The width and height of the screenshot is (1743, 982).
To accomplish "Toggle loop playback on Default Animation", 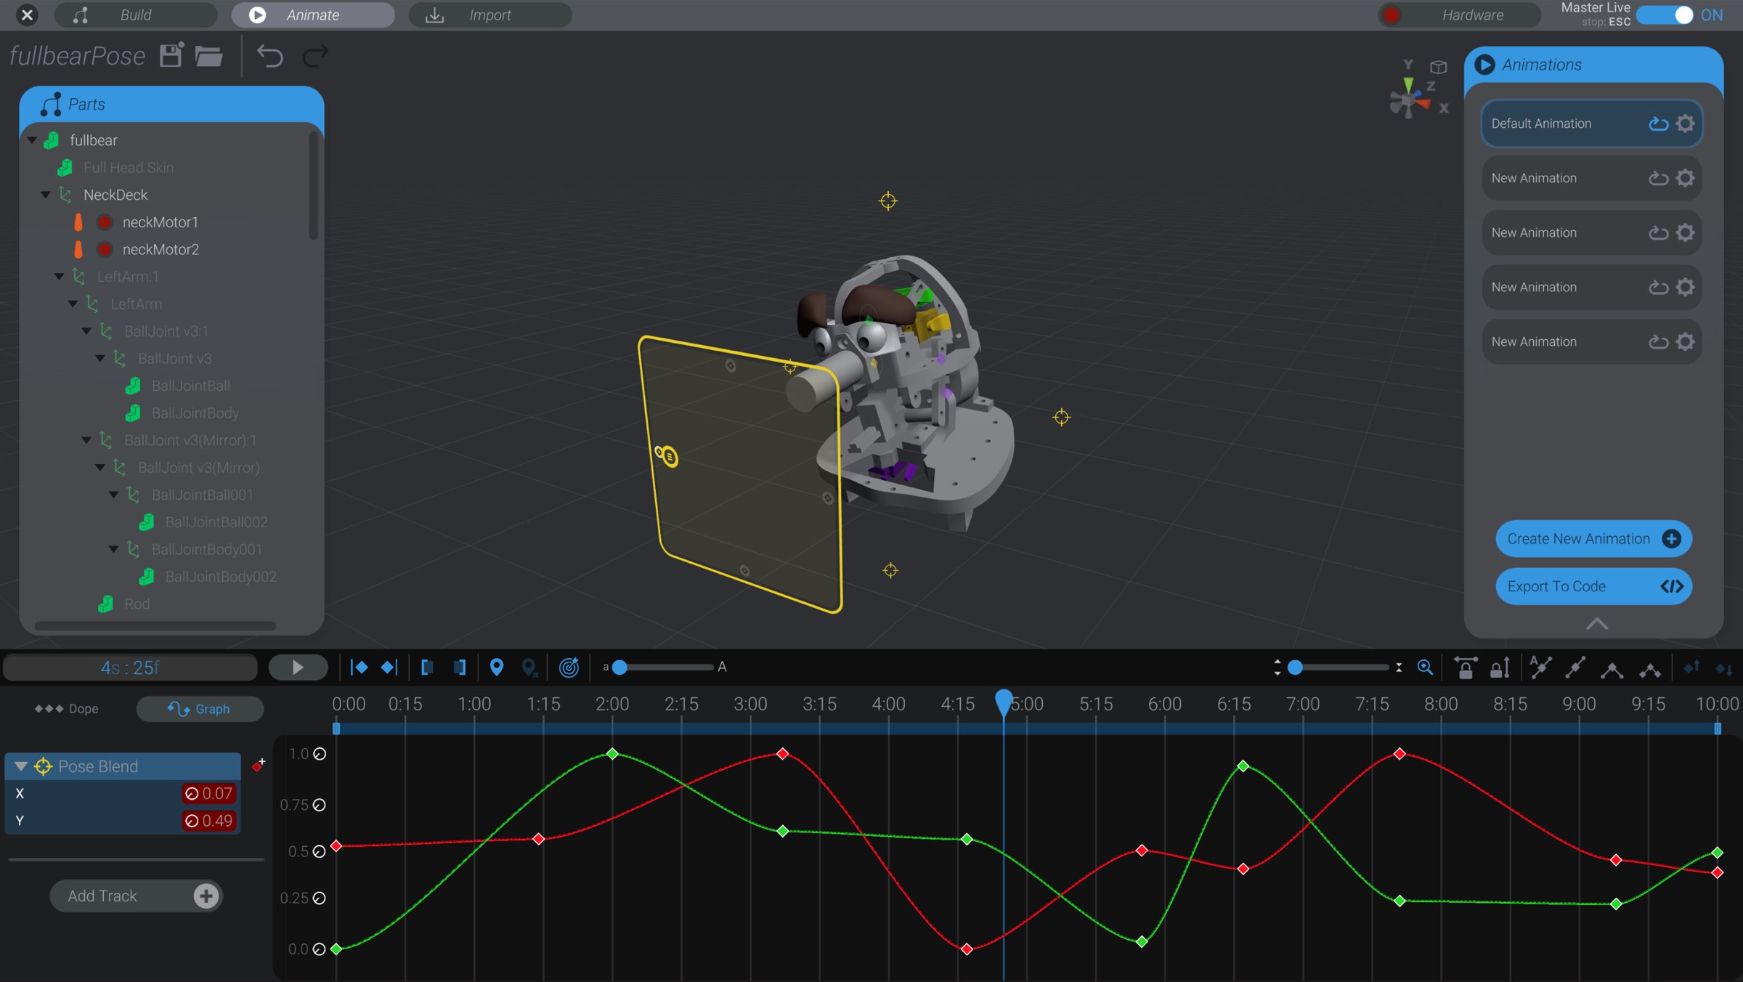I will tap(1658, 123).
